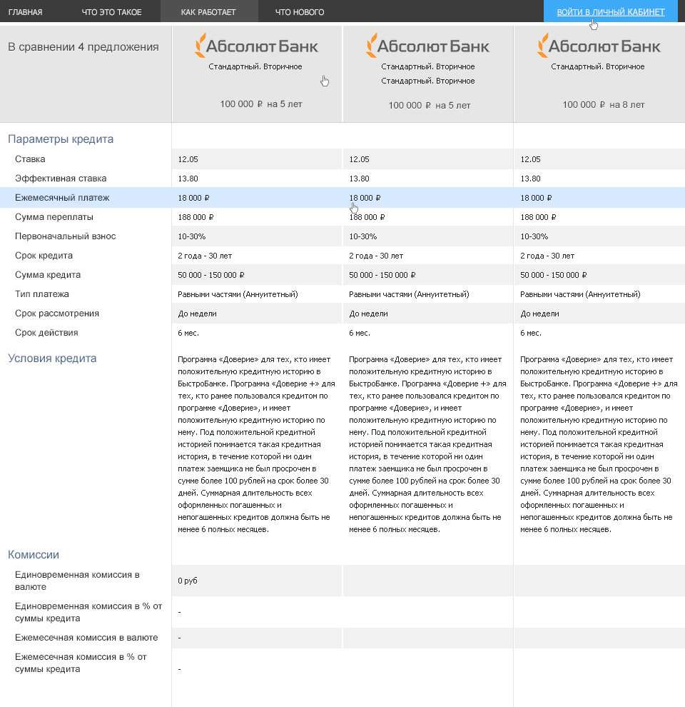Viewport: 685px width, 707px height.
Task: Click the Абсолют Банк logo of the first offer
Action: 256,46
